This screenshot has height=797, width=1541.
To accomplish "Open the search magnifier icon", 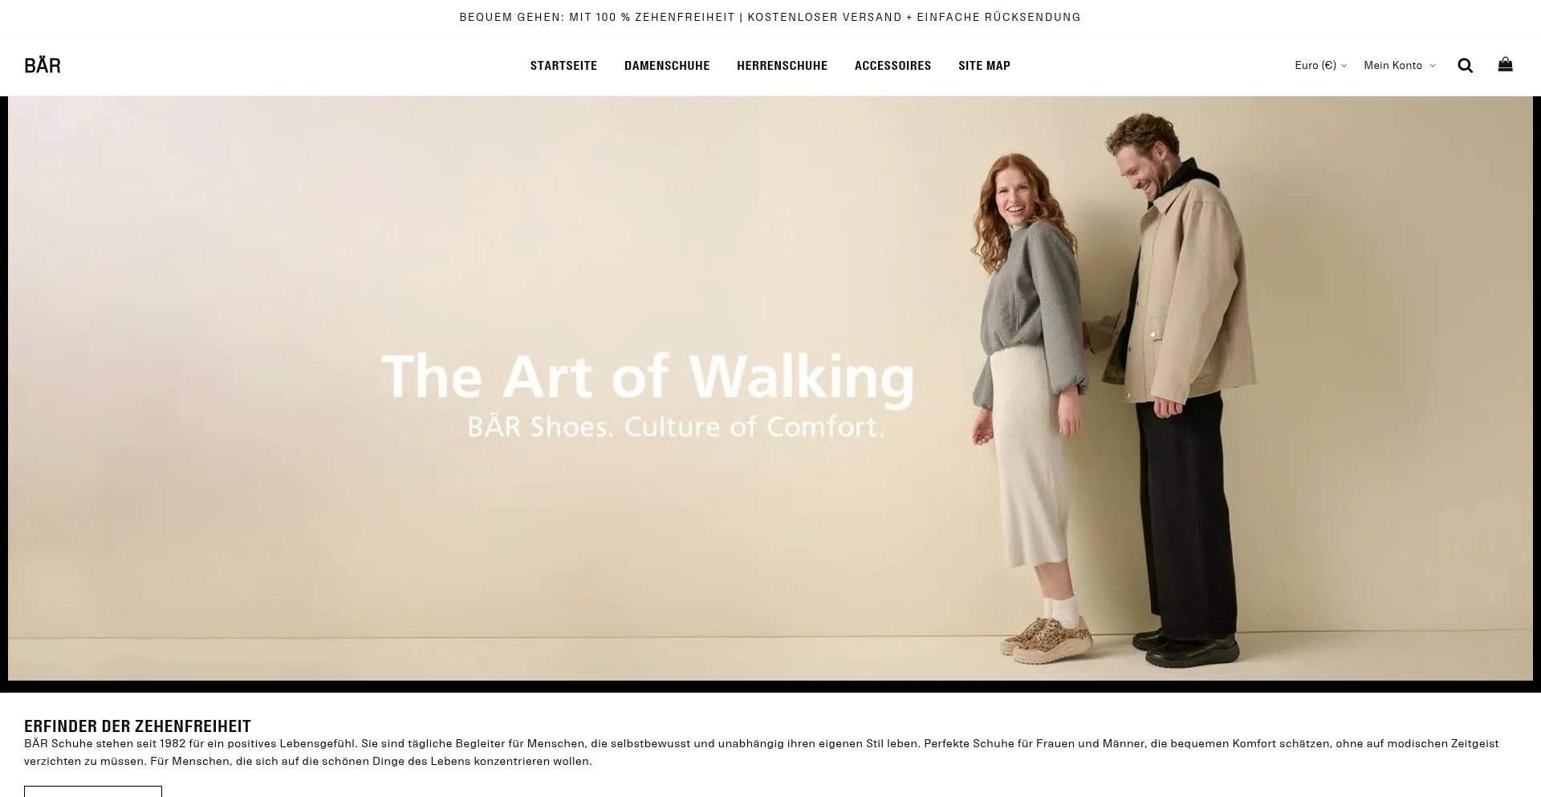I will pyautogui.click(x=1465, y=66).
